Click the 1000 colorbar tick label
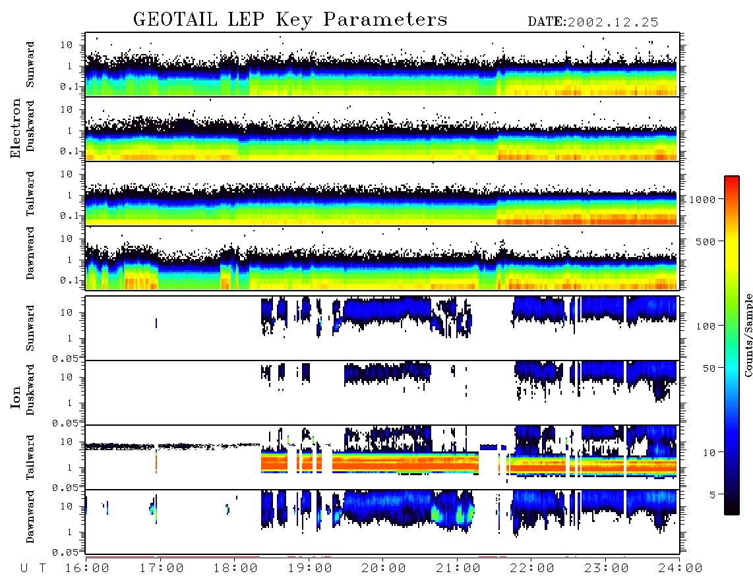Screen dimensions: 753x580 coord(703,199)
